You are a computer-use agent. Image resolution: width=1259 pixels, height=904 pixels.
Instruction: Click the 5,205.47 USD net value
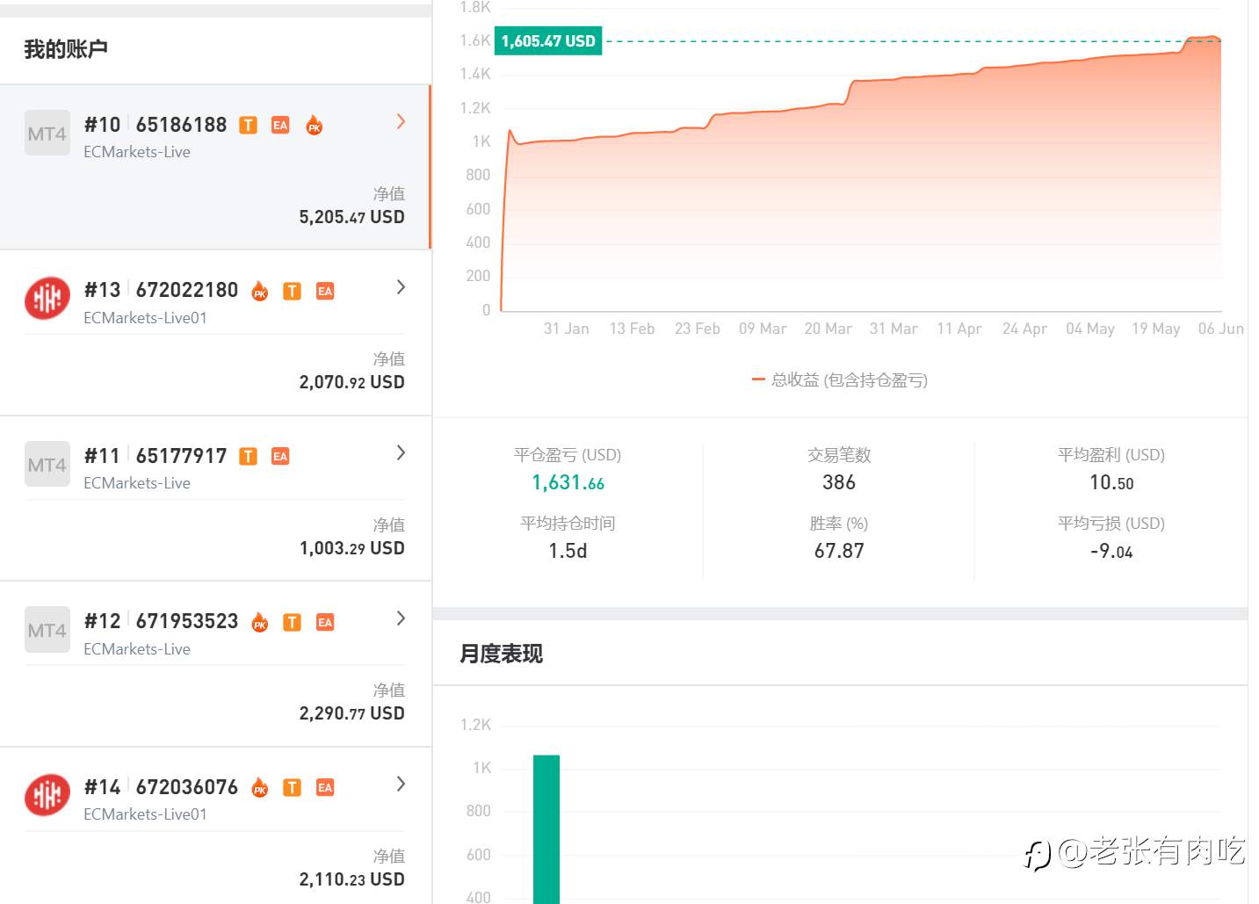click(351, 217)
